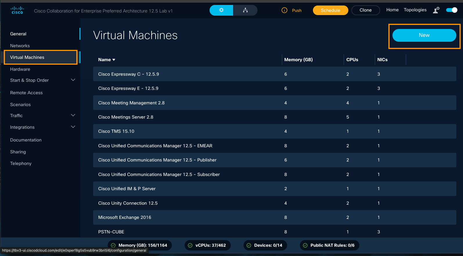The width and height of the screenshot is (463, 256).
Task: Click the lab title in header
Action: [103, 11]
